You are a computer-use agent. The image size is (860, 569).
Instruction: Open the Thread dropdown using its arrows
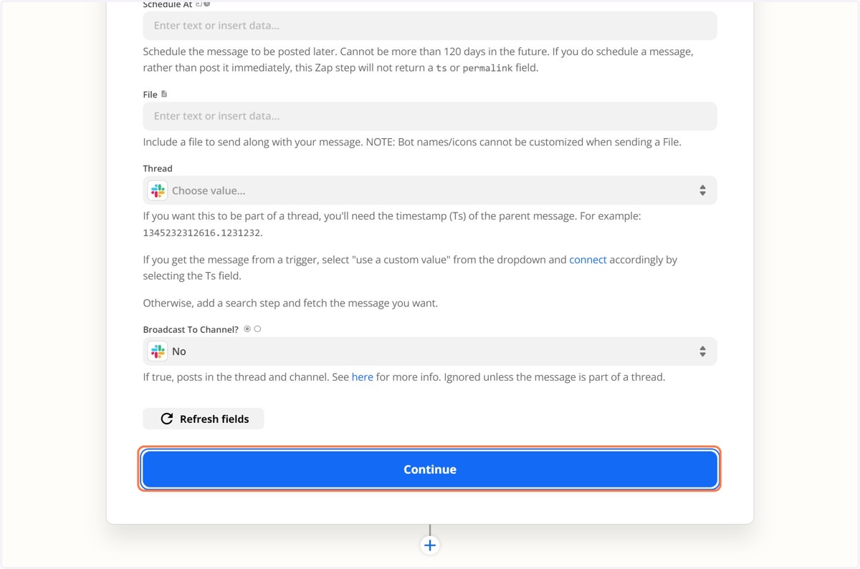point(702,191)
